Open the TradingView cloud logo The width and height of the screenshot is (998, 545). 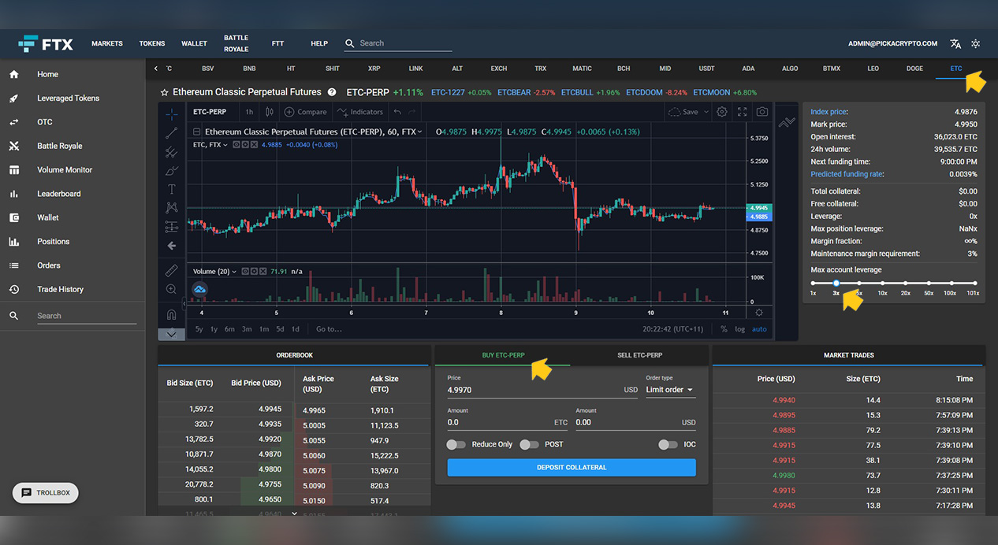(x=200, y=290)
